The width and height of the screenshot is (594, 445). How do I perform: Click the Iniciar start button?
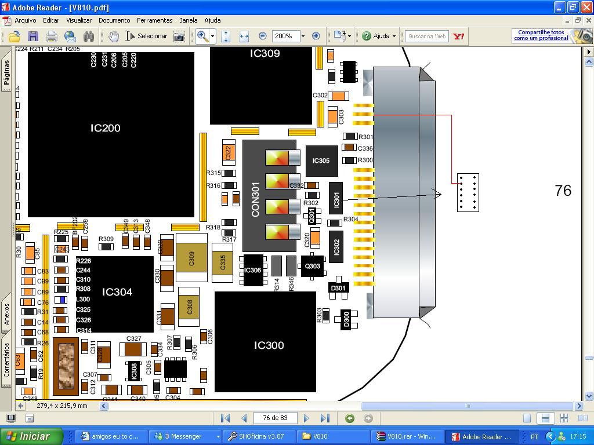(x=31, y=436)
